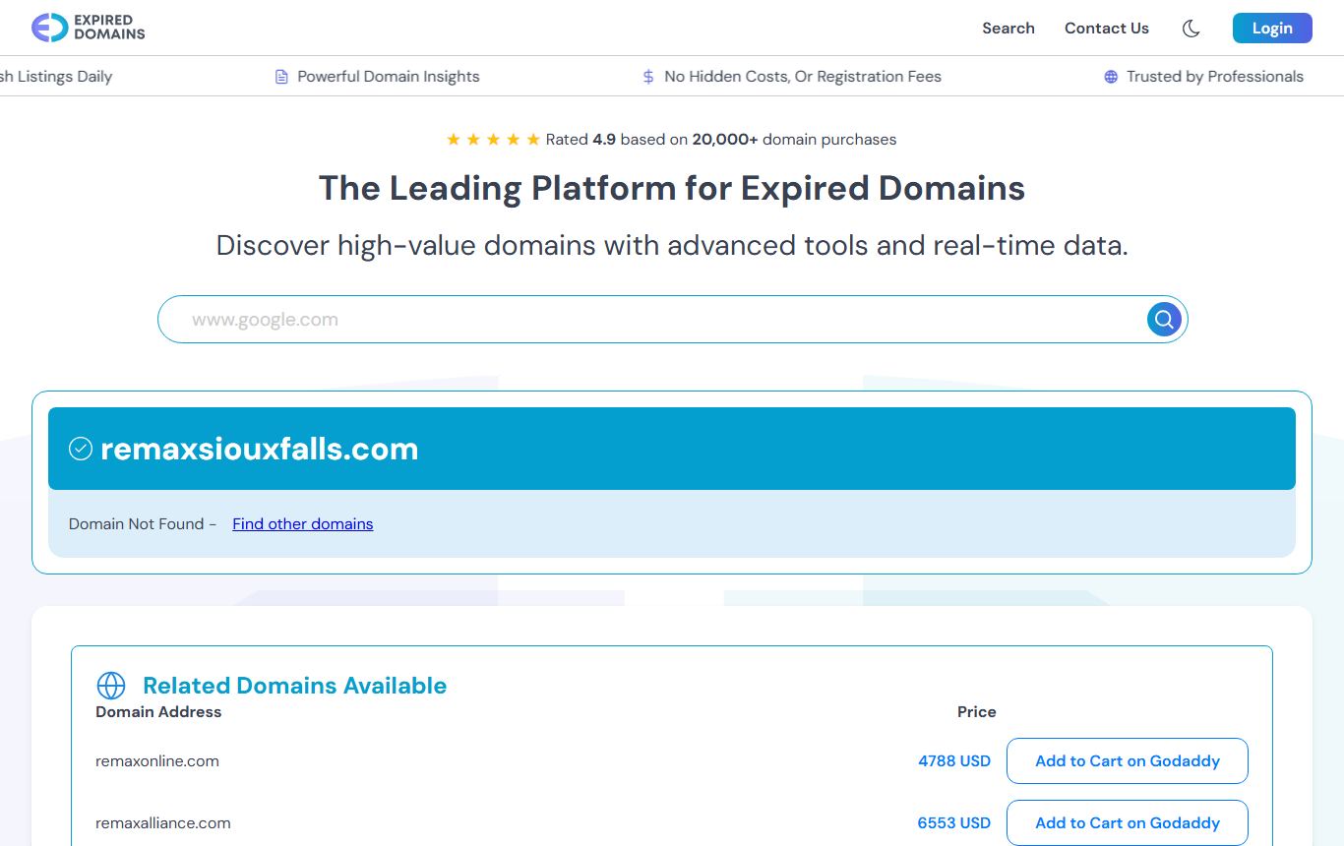Click the Domain Address column header
Image resolution: width=1344 pixels, height=846 pixels.
click(x=158, y=712)
